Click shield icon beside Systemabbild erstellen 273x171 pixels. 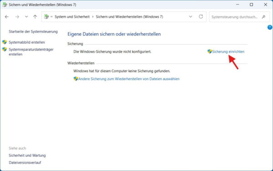click(x=5, y=42)
